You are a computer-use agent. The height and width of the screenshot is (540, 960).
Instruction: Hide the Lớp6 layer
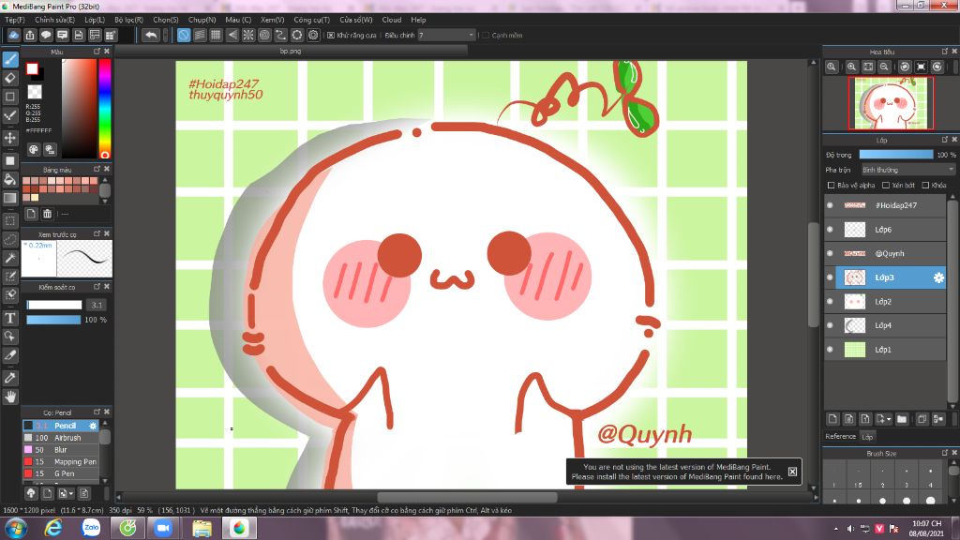pos(831,230)
